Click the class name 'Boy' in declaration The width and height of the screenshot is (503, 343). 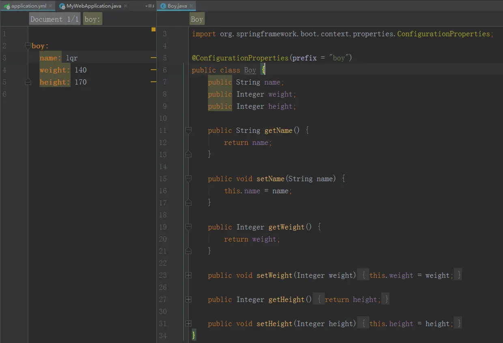[x=250, y=70]
